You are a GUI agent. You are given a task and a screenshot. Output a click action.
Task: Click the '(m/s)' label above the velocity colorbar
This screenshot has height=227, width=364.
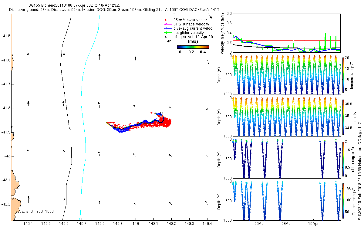[193, 41]
